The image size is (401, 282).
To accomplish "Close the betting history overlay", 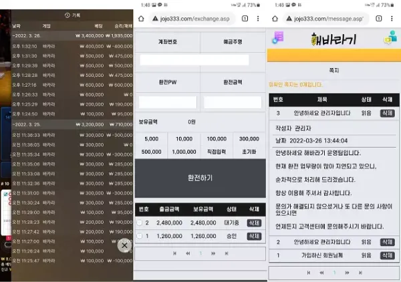I will tap(124, 245).
